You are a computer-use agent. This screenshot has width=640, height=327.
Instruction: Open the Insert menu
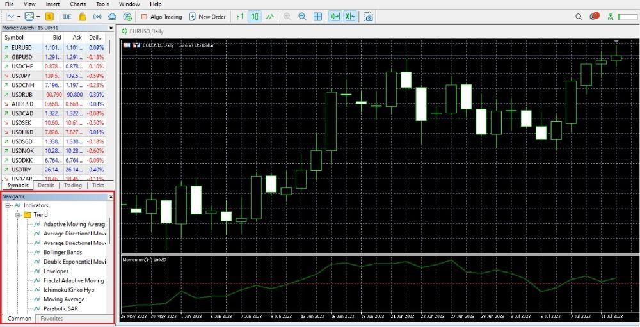click(x=52, y=4)
